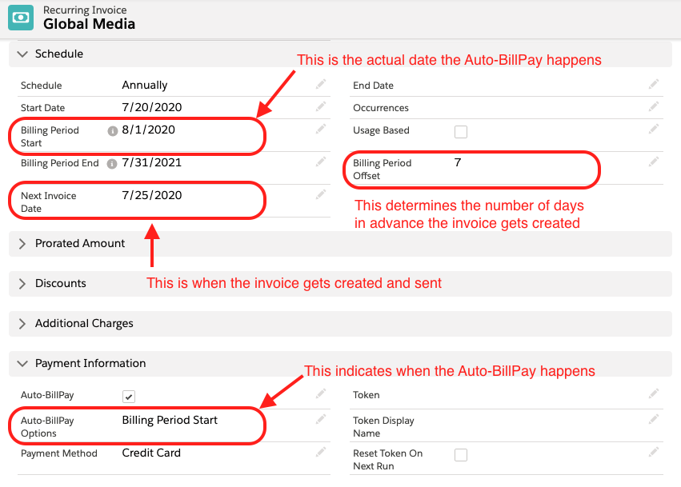Click the Global Media record title

[89, 24]
